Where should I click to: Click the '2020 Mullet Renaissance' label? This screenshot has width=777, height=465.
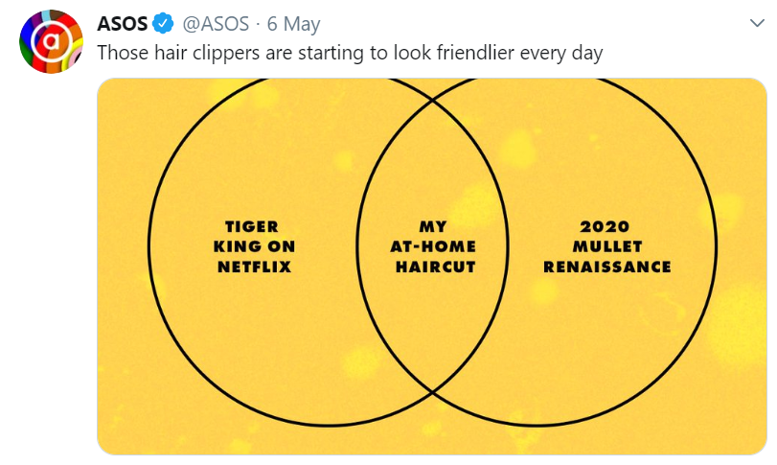[x=607, y=246]
